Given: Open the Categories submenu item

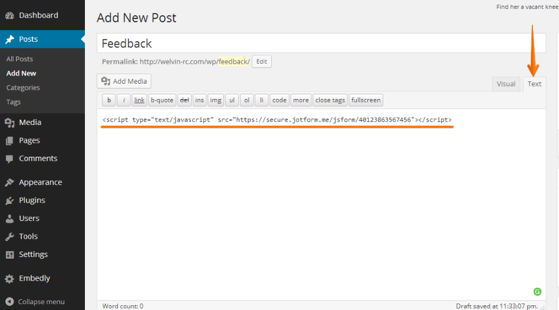Looking at the screenshot, I should pos(23,88).
